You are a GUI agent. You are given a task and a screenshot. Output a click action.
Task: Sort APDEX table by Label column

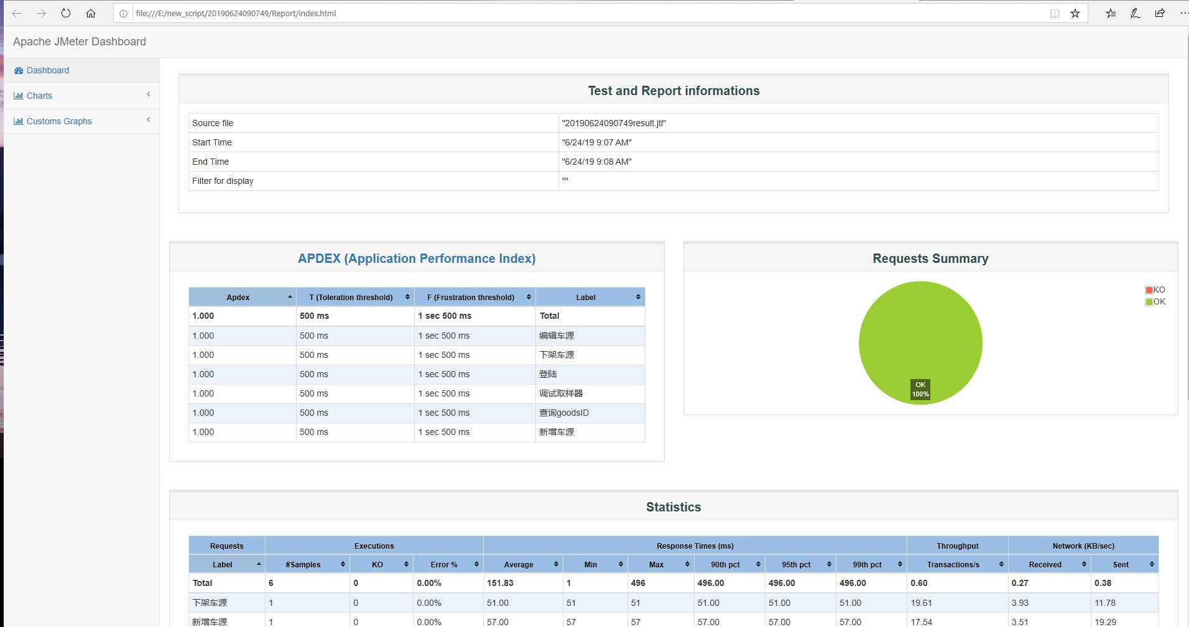(590, 297)
